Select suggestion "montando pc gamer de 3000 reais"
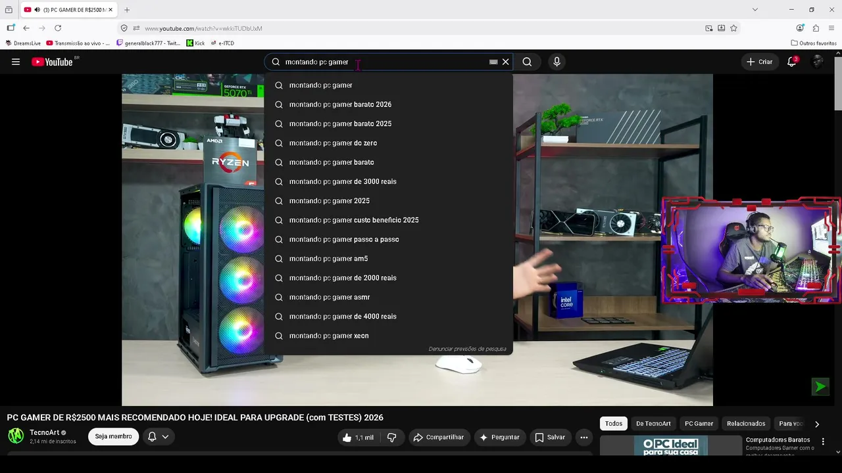 point(388,181)
